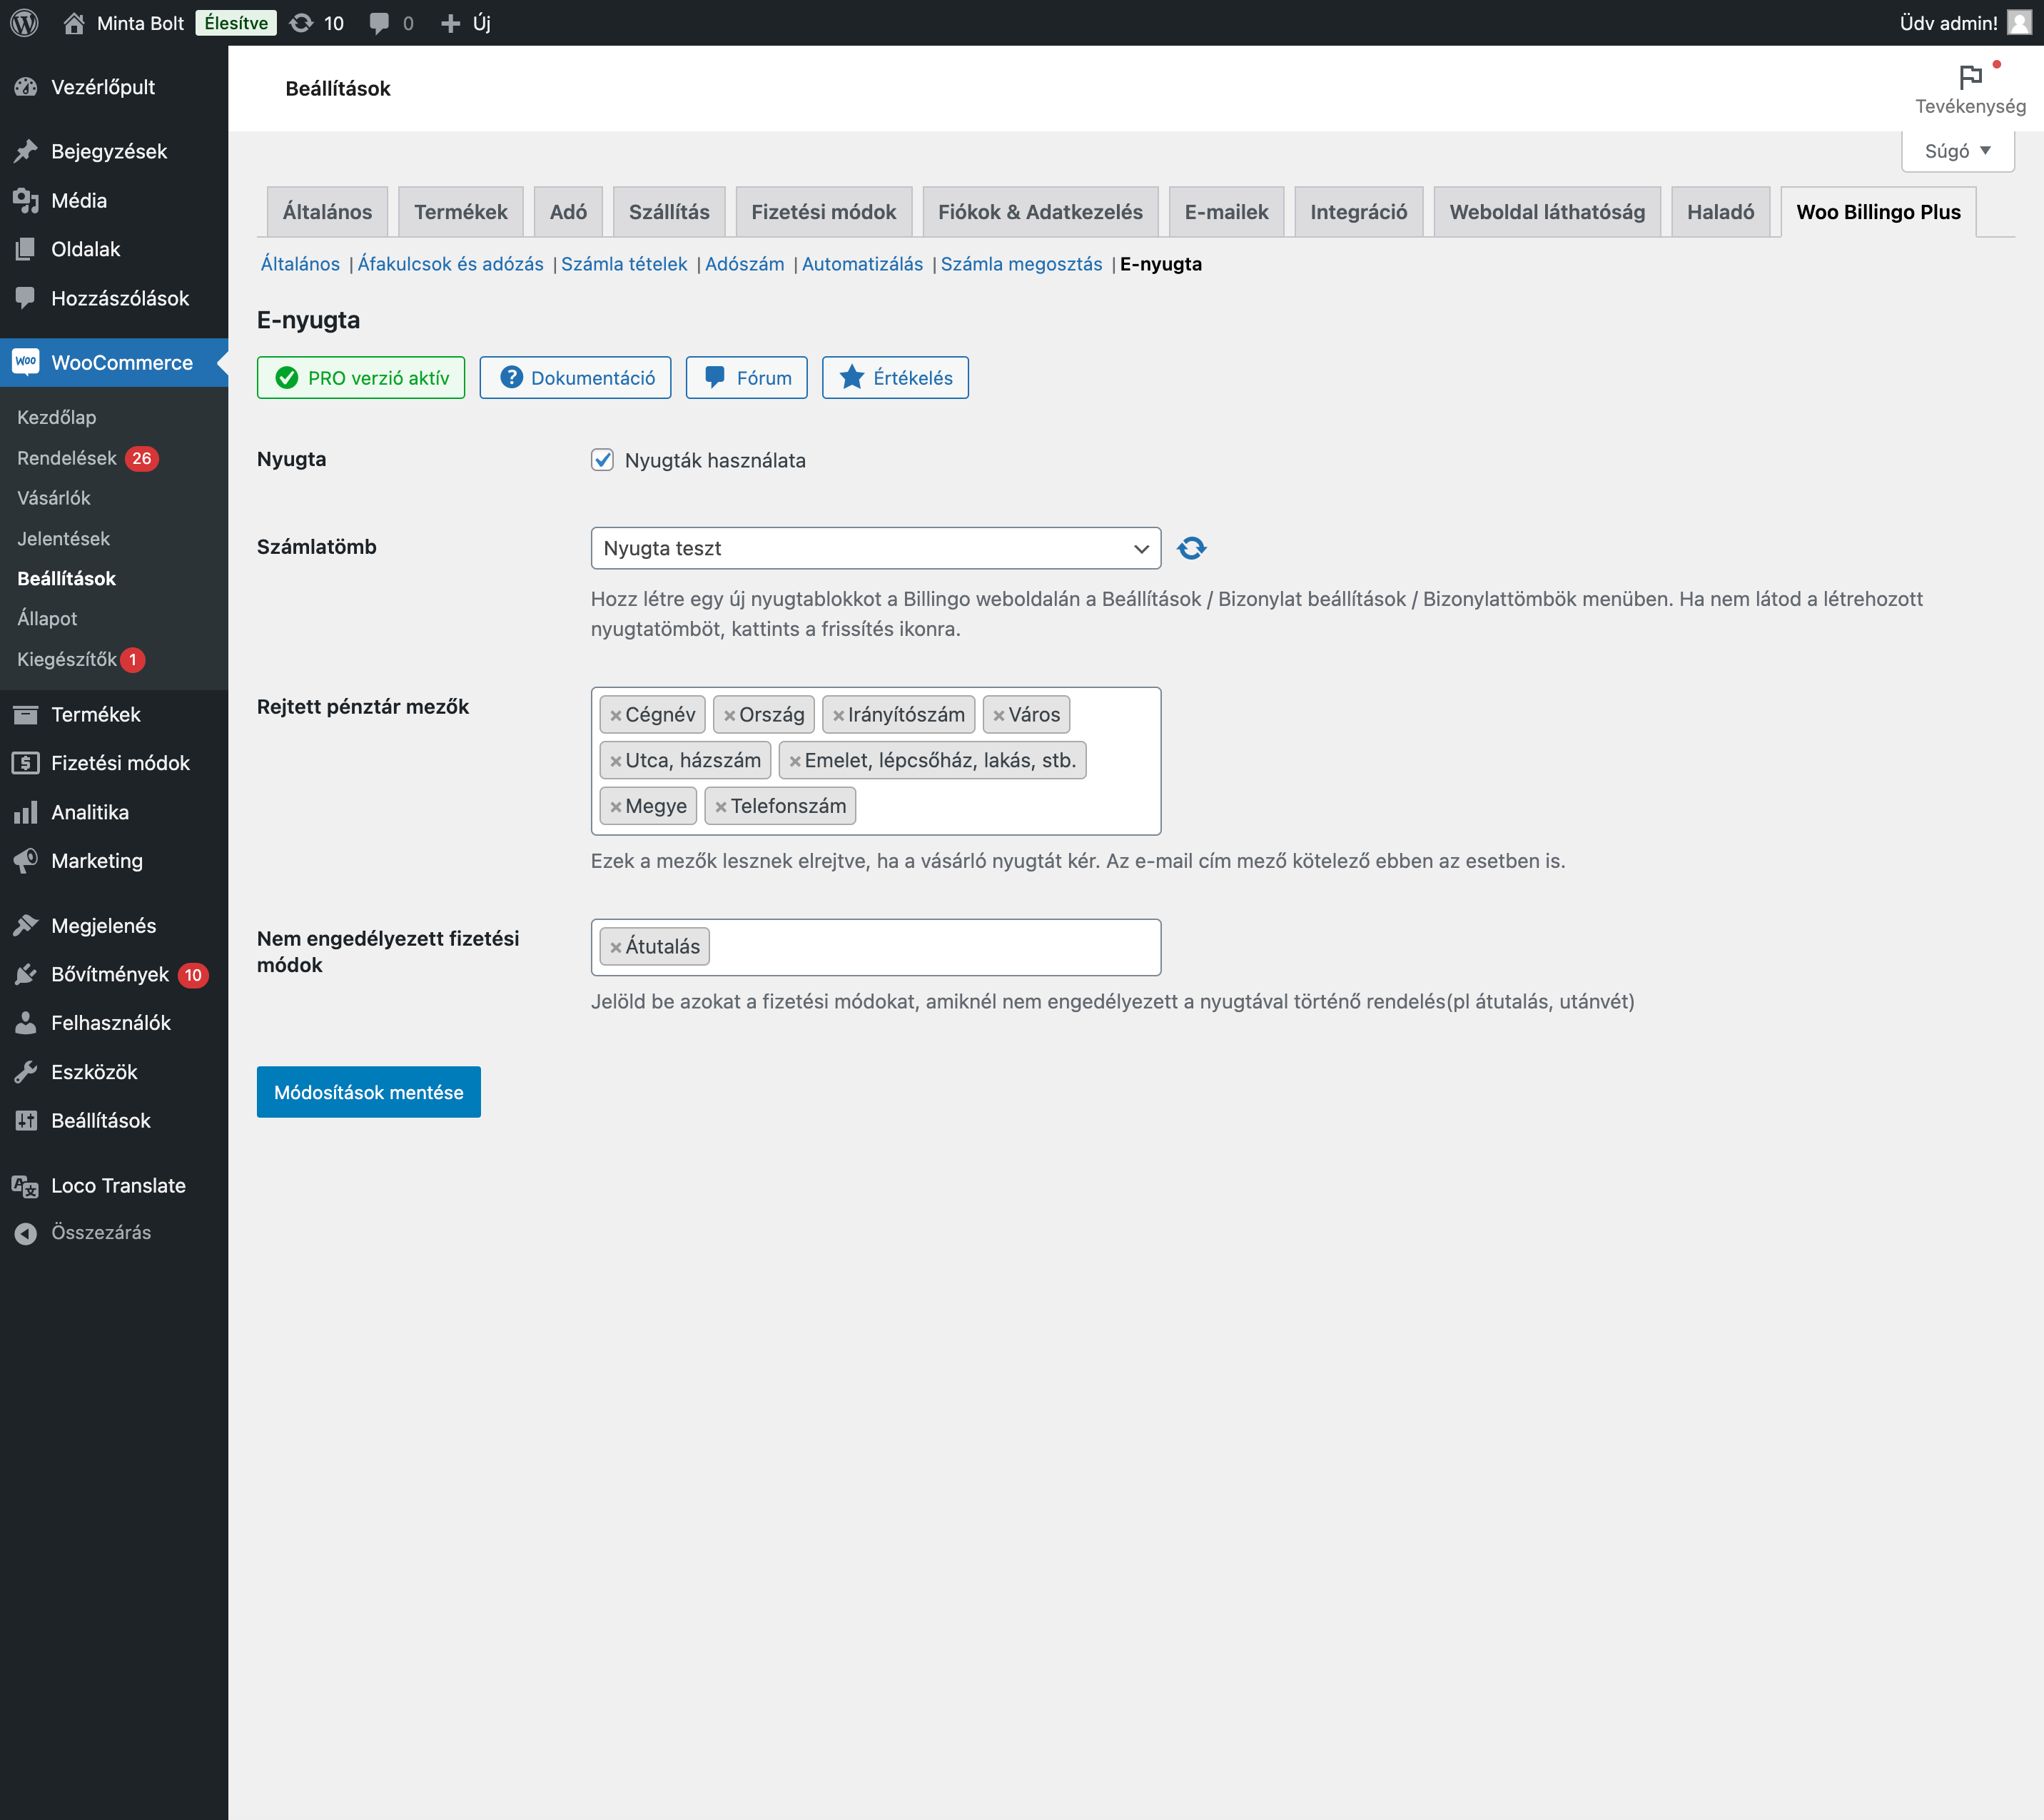Remove the Emelet, lépcsőház, lakás tag
Image resolution: width=2044 pixels, height=1820 pixels.
point(795,761)
